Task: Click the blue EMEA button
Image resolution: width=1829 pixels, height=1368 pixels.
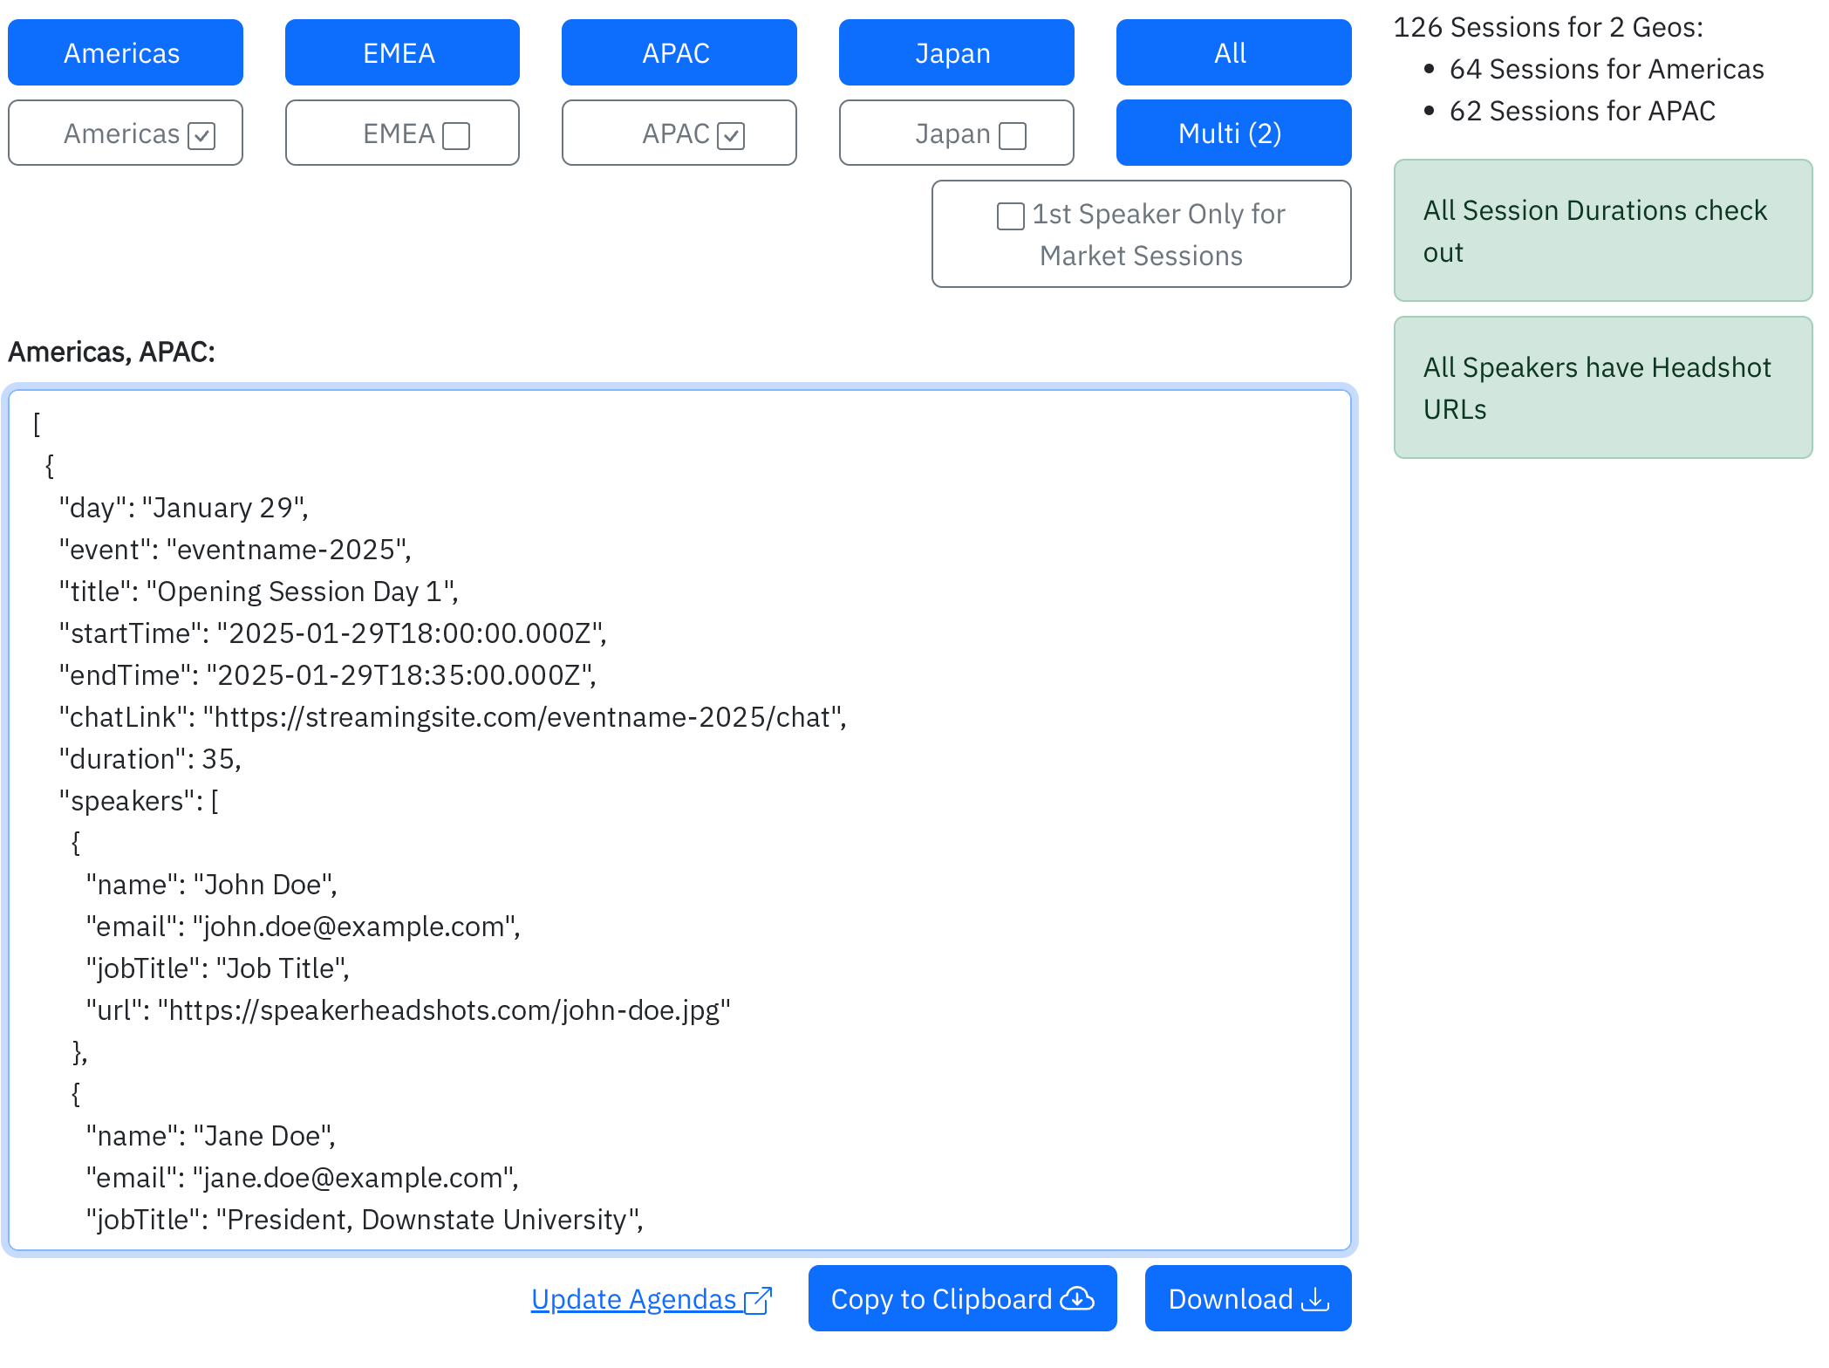Action: click(402, 52)
